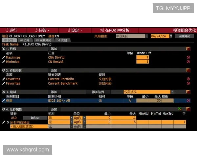
Task: Edit the 权重 constraint pencil icon
Action: tap(4, 100)
